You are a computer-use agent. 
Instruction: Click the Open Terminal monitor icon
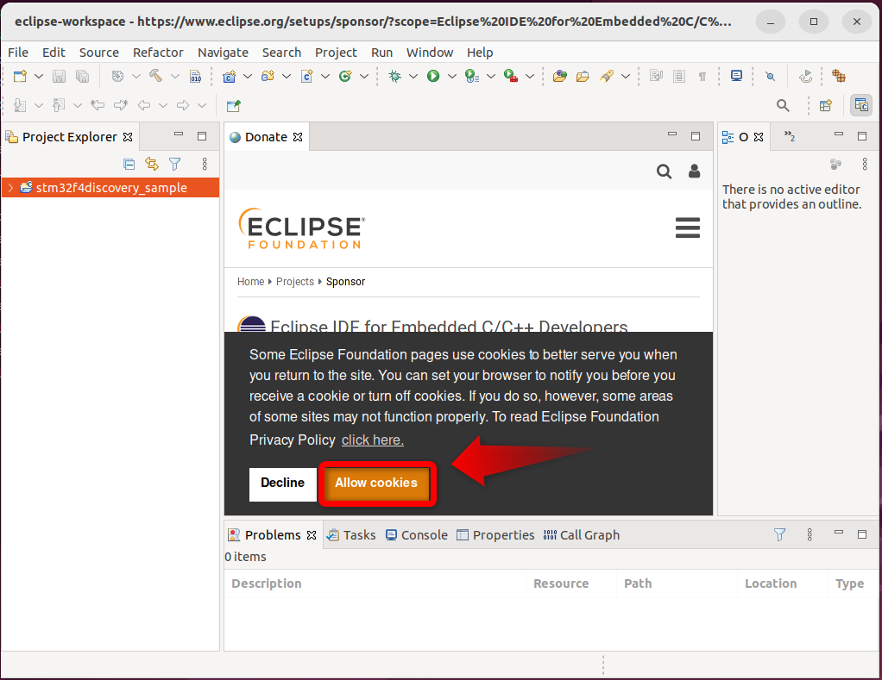736,76
